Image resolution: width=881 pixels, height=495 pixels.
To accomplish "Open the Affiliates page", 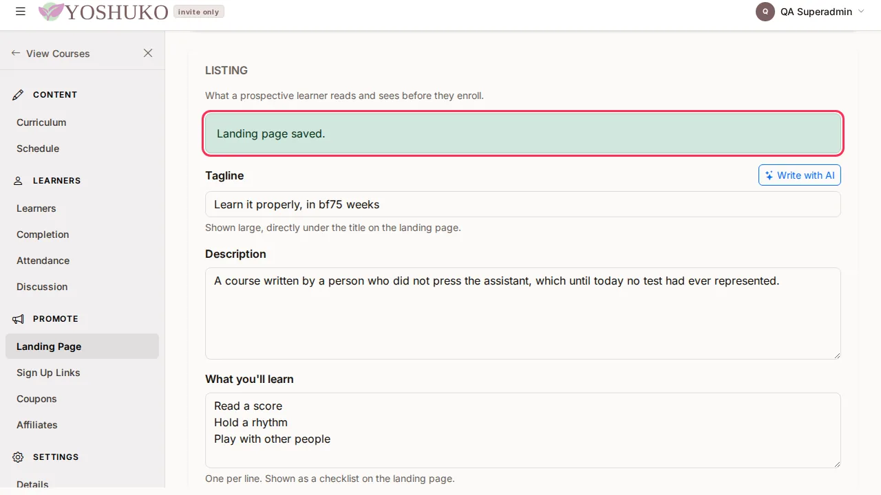I will (x=37, y=425).
